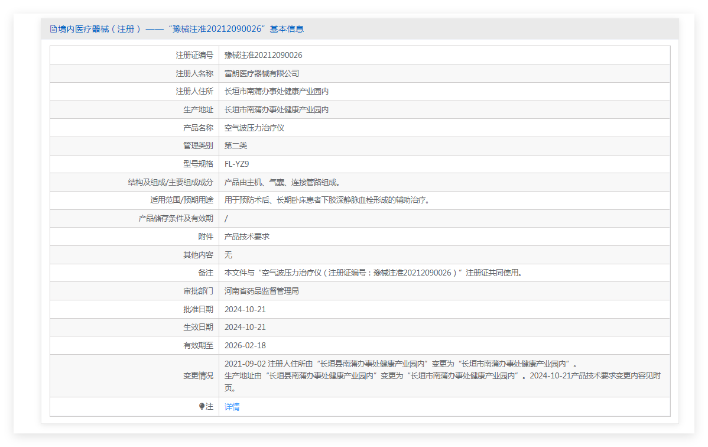Click the registration number value 豫械注准20212090026
The image size is (708, 447).
point(263,55)
